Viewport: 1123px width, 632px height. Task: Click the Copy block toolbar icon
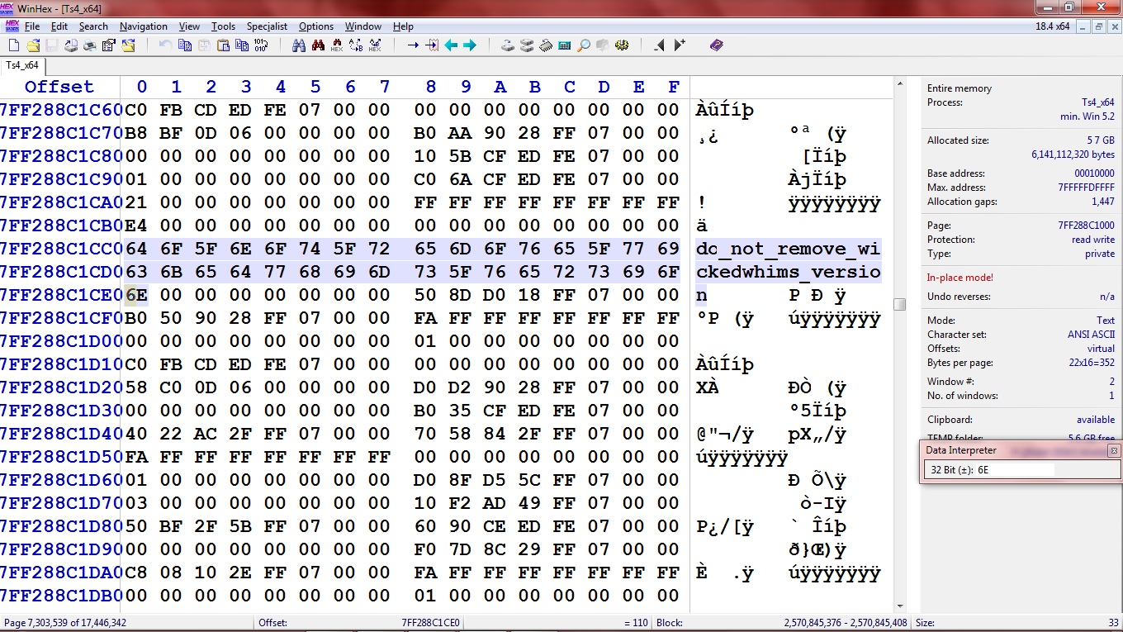pos(185,45)
